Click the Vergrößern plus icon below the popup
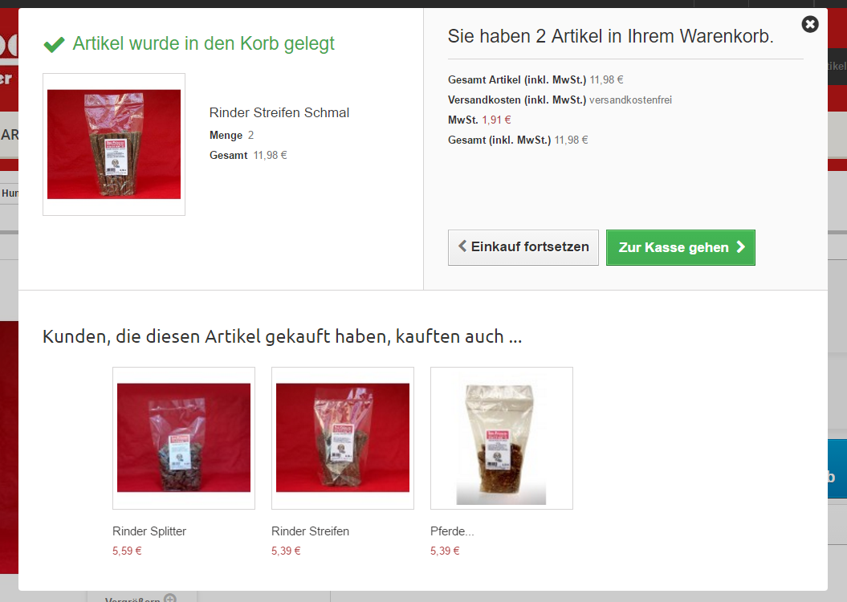Screen dimensions: 847x602 [x=170, y=598]
